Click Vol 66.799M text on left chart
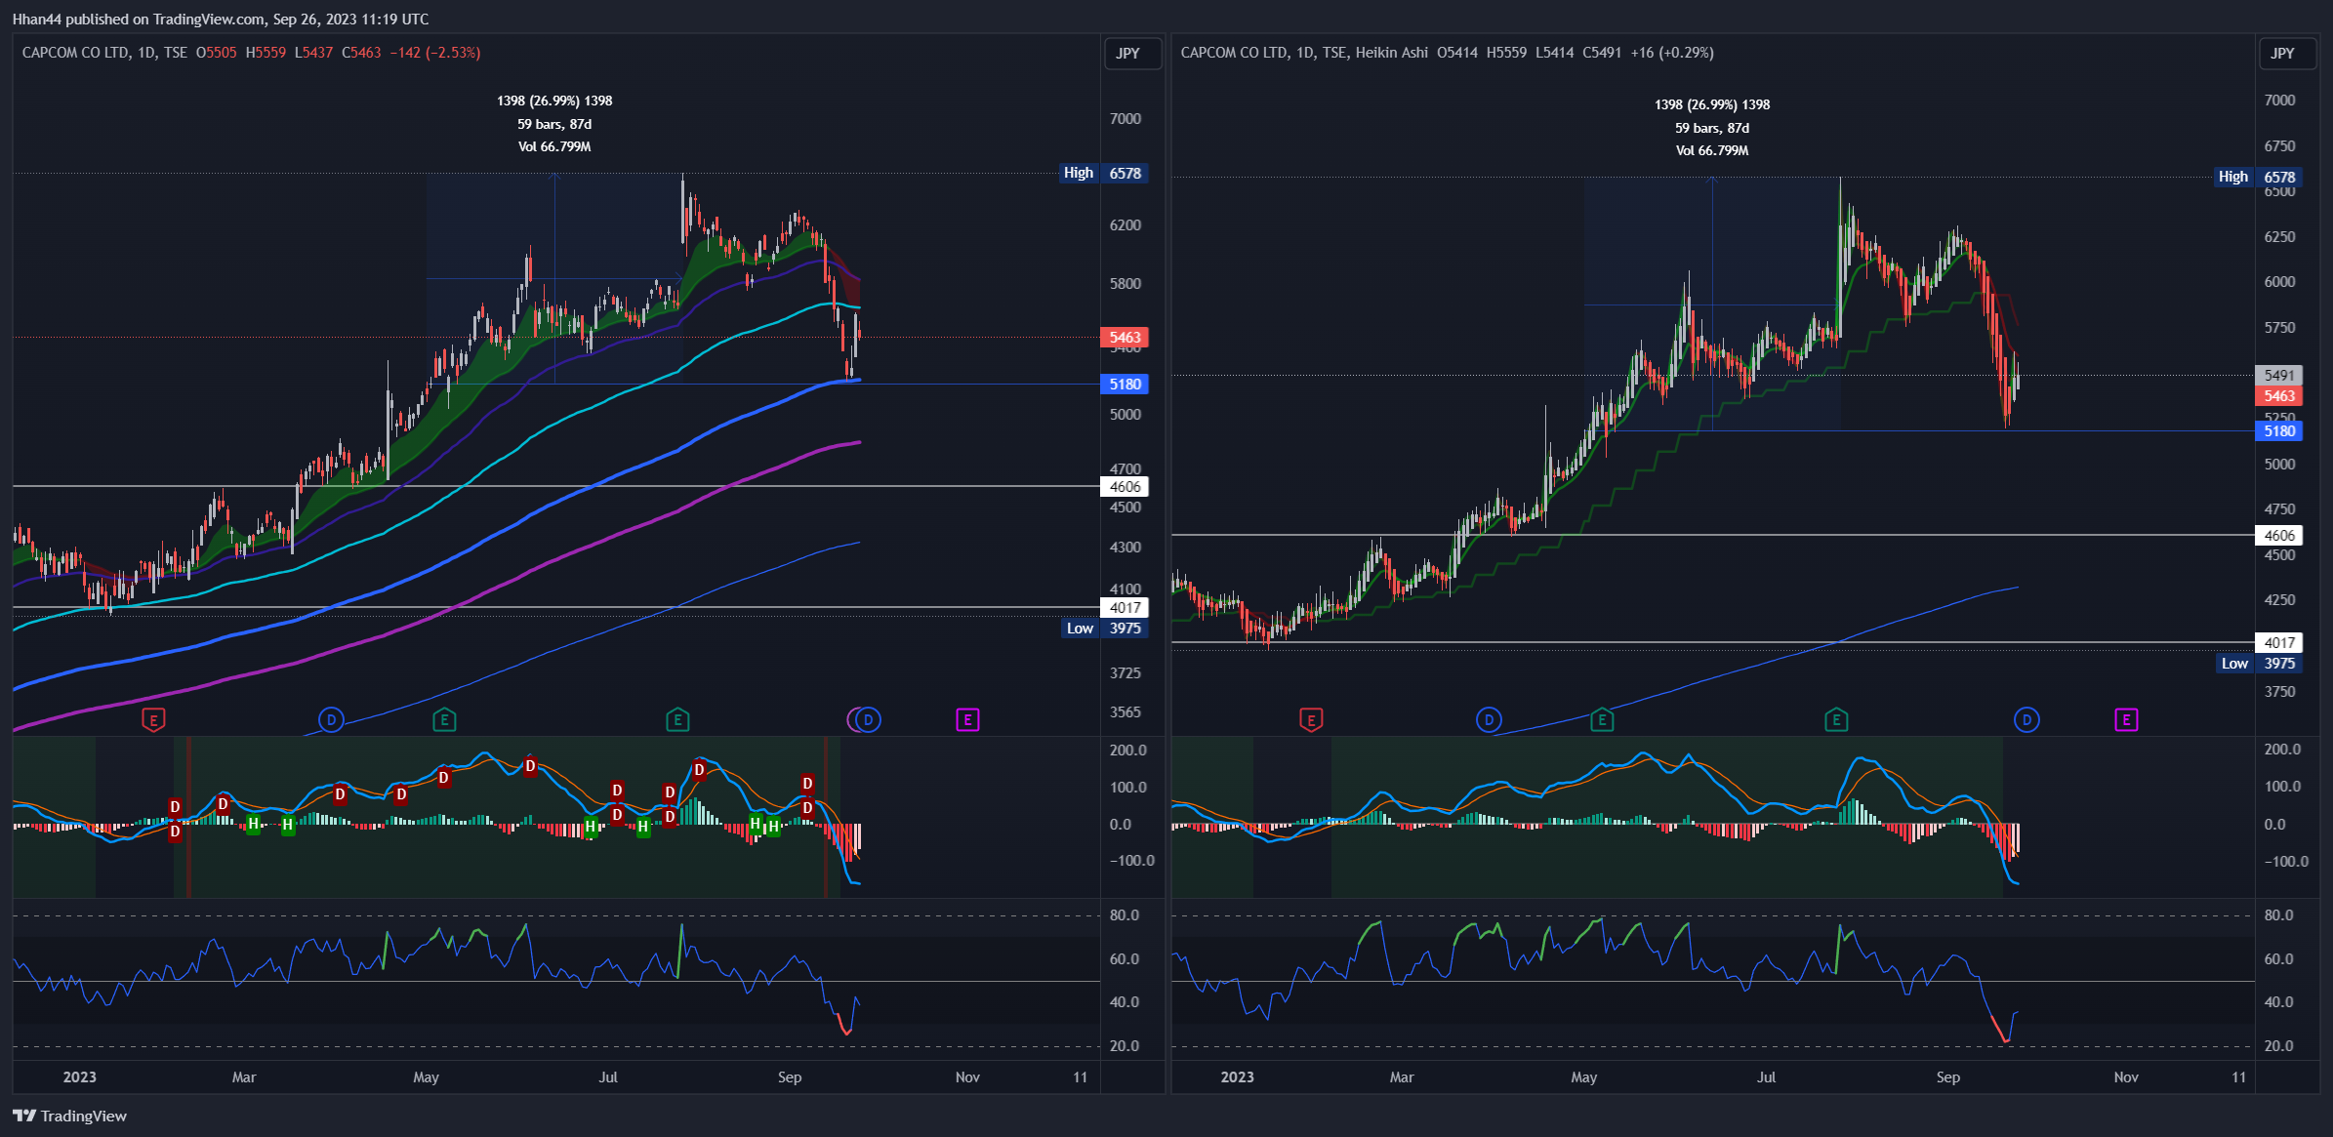 [x=554, y=146]
